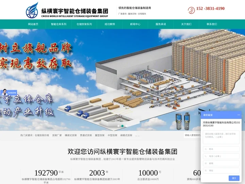Click the phone number 152-3831-4190
The image size is (245, 184).
coord(210,9)
